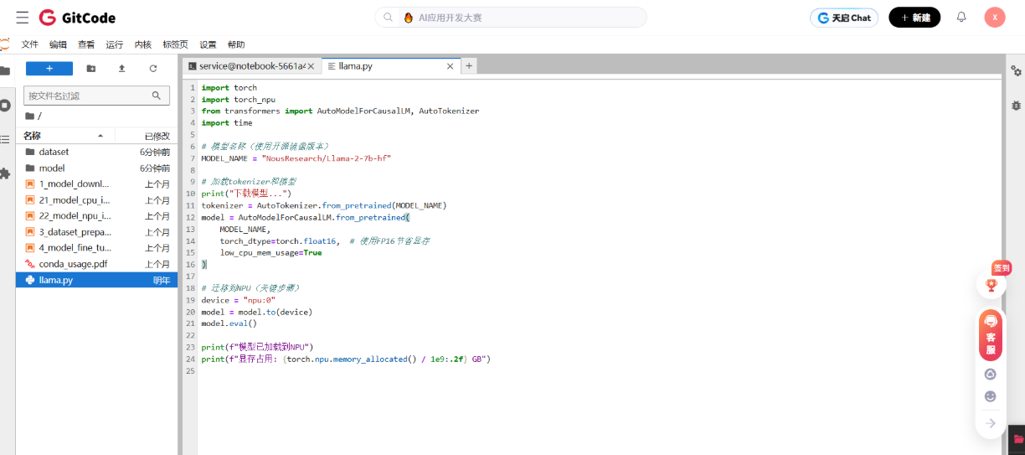
Task: Open the debugger bug icon
Action: 1016,106
